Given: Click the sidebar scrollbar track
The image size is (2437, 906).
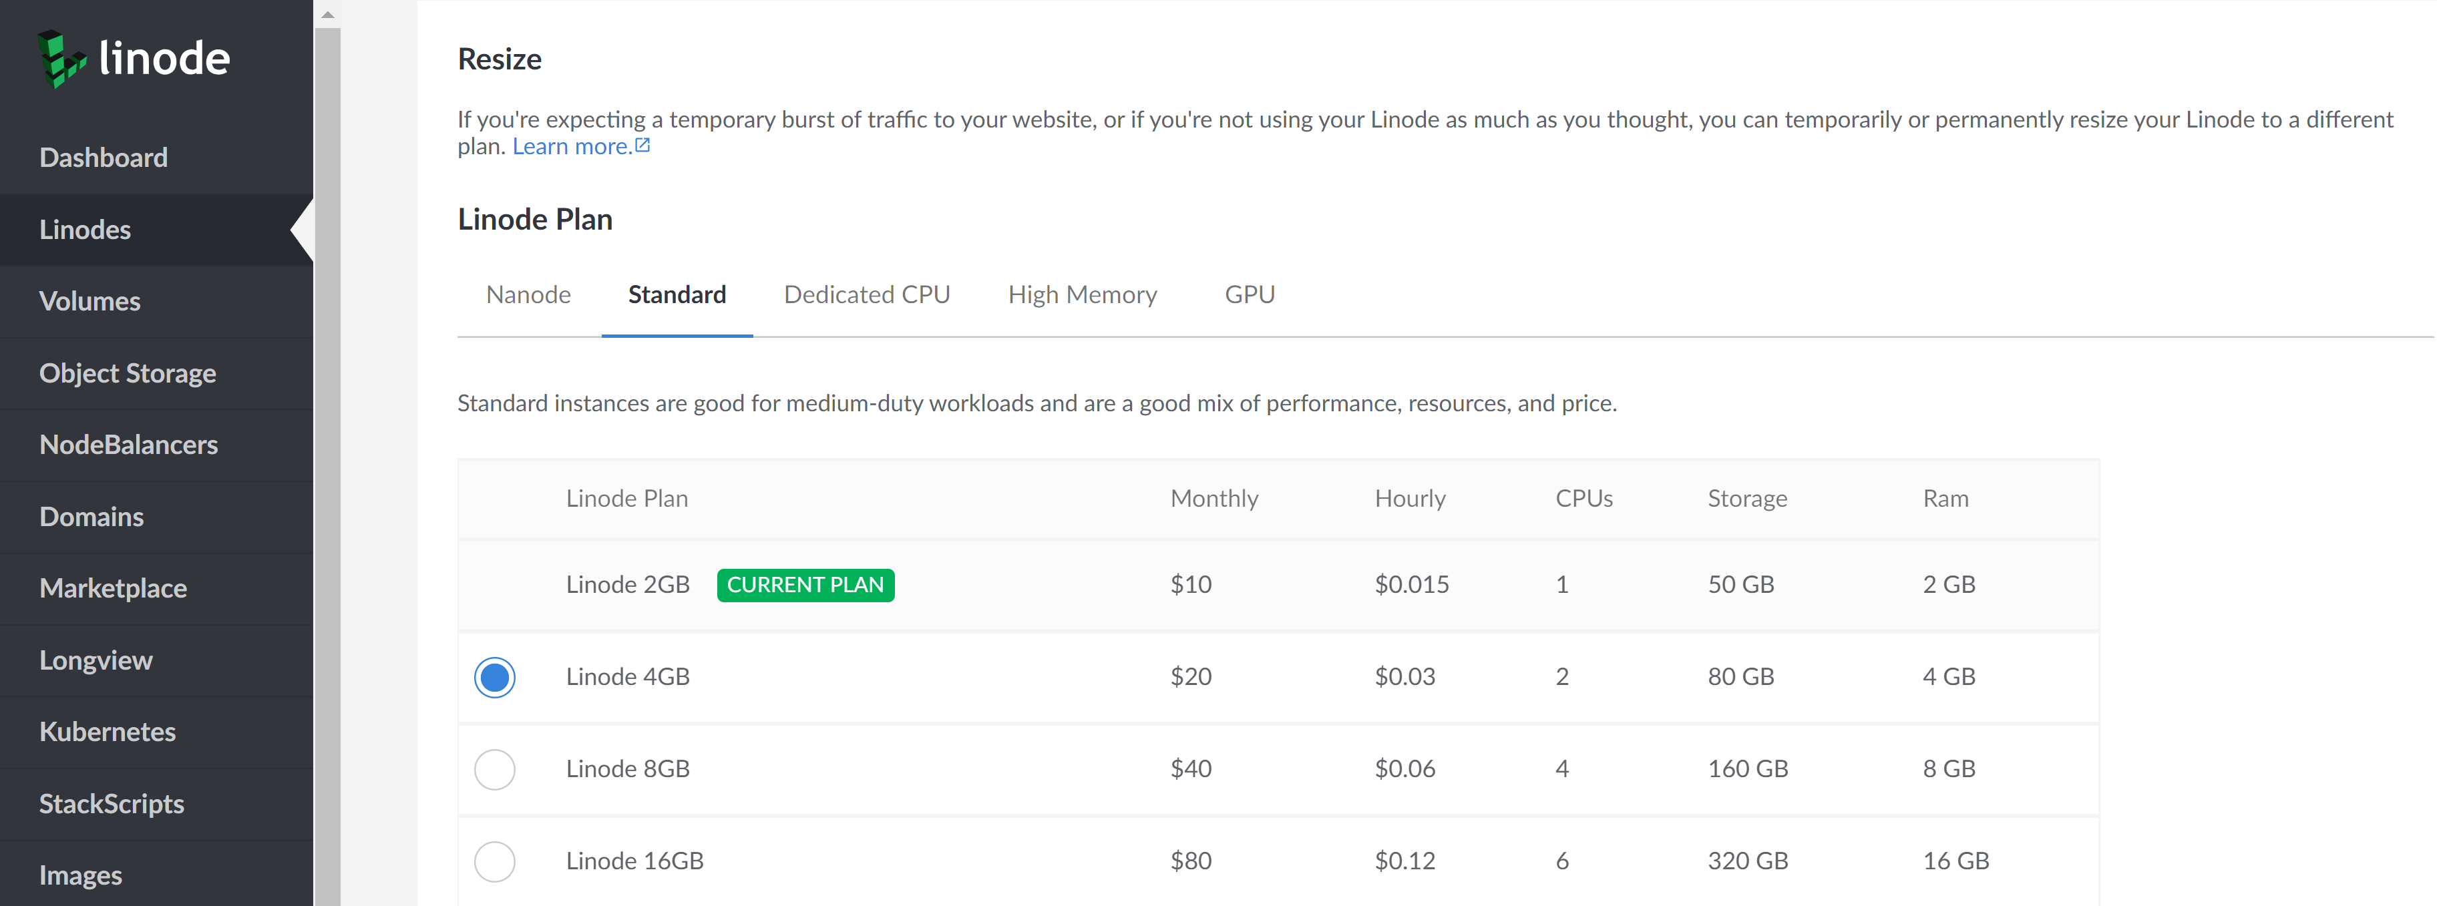Looking at the screenshot, I should 327,467.
